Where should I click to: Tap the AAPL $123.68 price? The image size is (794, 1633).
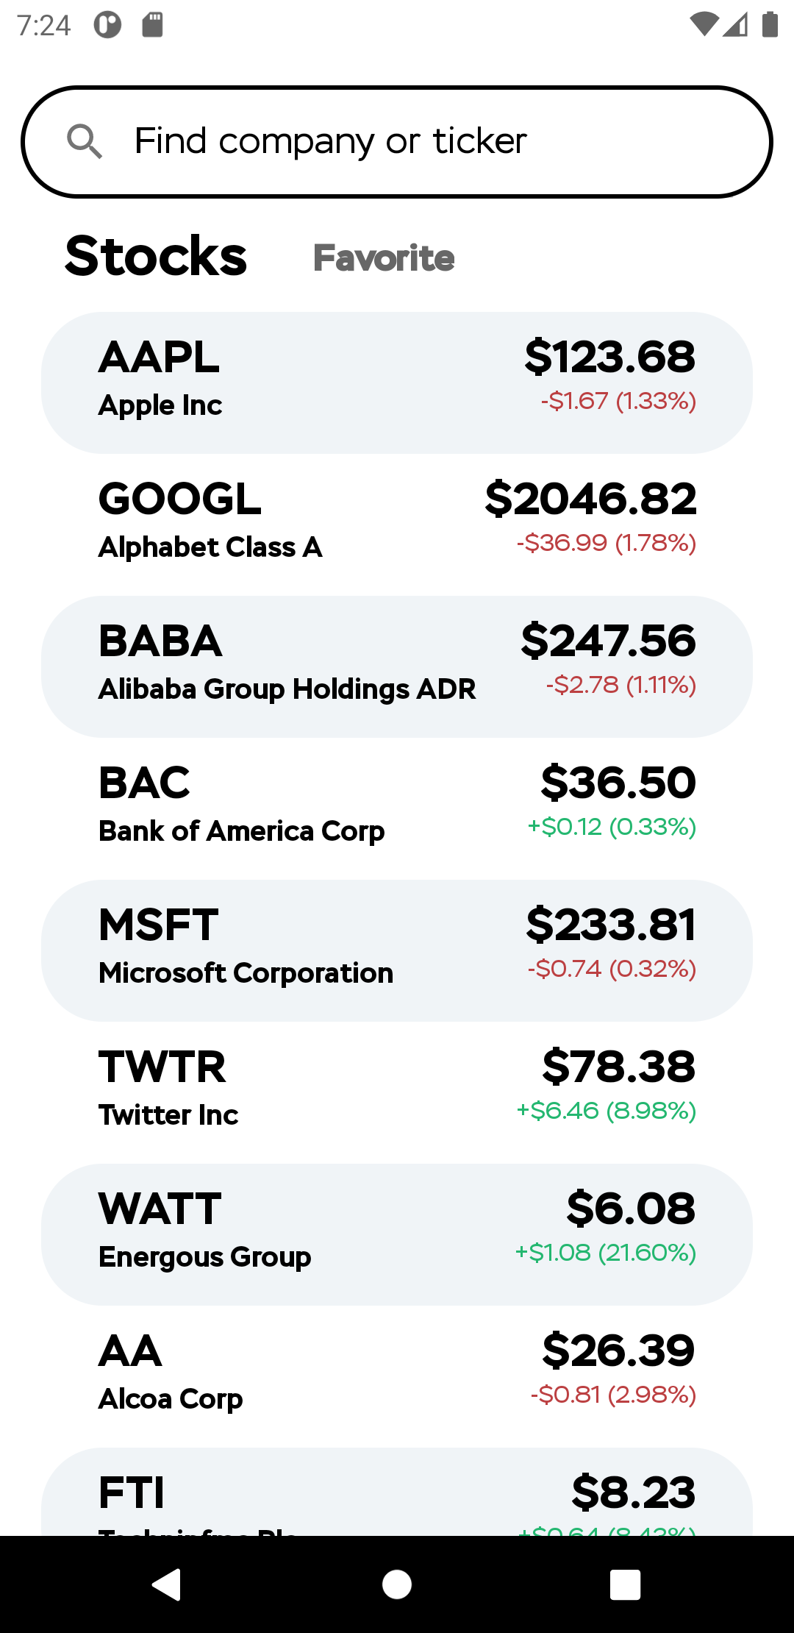[x=609, y=357]
